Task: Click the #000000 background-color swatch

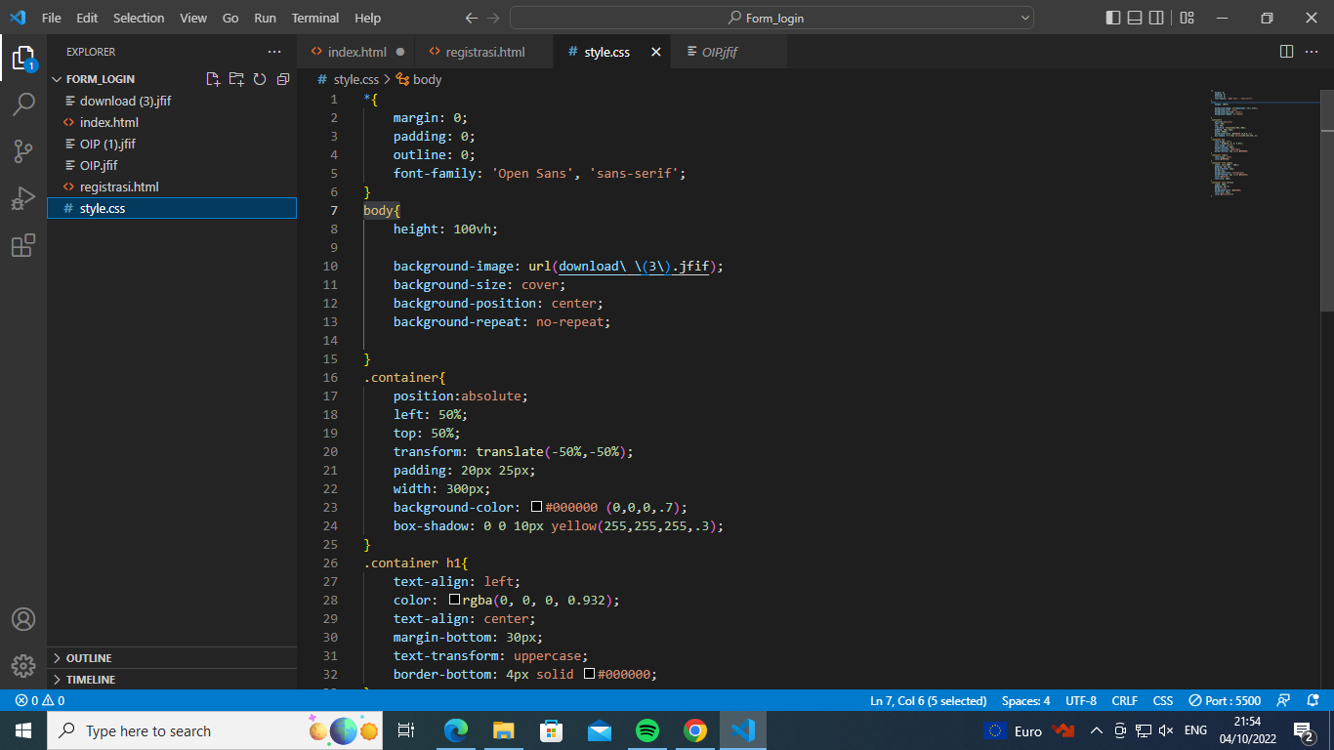Action: [x=536, y=507]
